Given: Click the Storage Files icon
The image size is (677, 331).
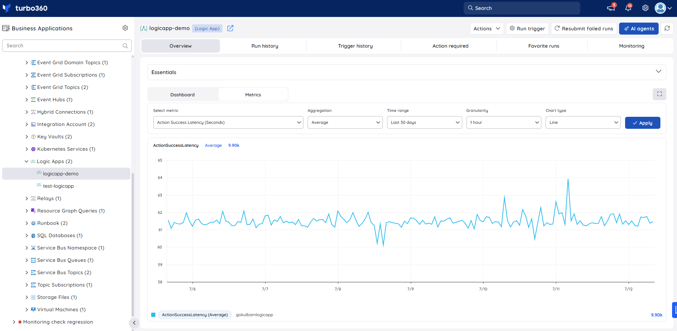Looking at the screenshot, I should (x=33, y=297).
